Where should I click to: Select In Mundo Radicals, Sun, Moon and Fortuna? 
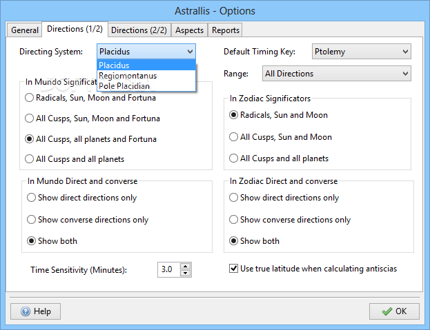point(90,98)
